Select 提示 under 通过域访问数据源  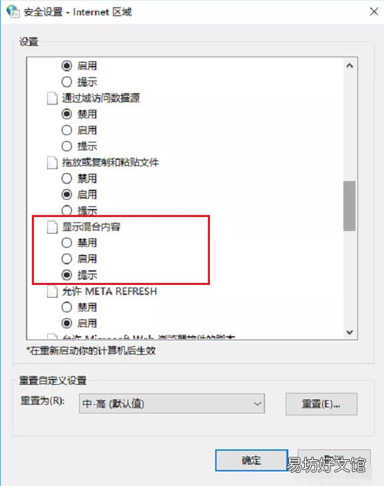[67, 146]
